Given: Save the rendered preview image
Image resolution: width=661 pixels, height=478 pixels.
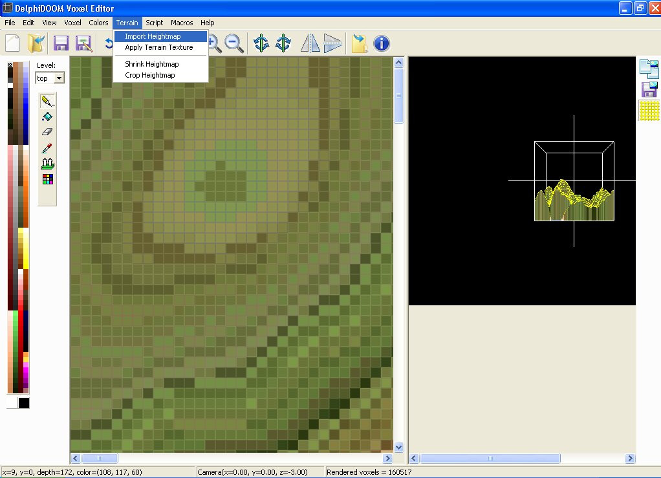Looking at the screenshot, I should [649, 89].
